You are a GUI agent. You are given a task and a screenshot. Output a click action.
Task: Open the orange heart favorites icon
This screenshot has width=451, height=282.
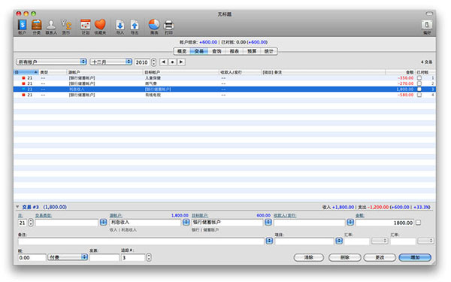[x=100, y=25]
